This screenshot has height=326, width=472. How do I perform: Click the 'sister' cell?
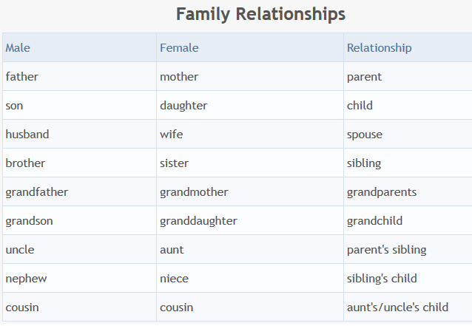(x=250, y=163)
